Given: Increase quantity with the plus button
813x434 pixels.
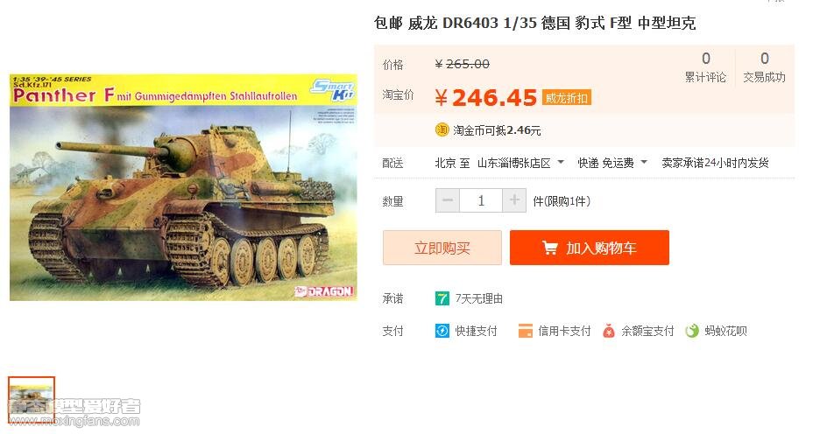Looking at the screenshot, I should tap(514, 200).
